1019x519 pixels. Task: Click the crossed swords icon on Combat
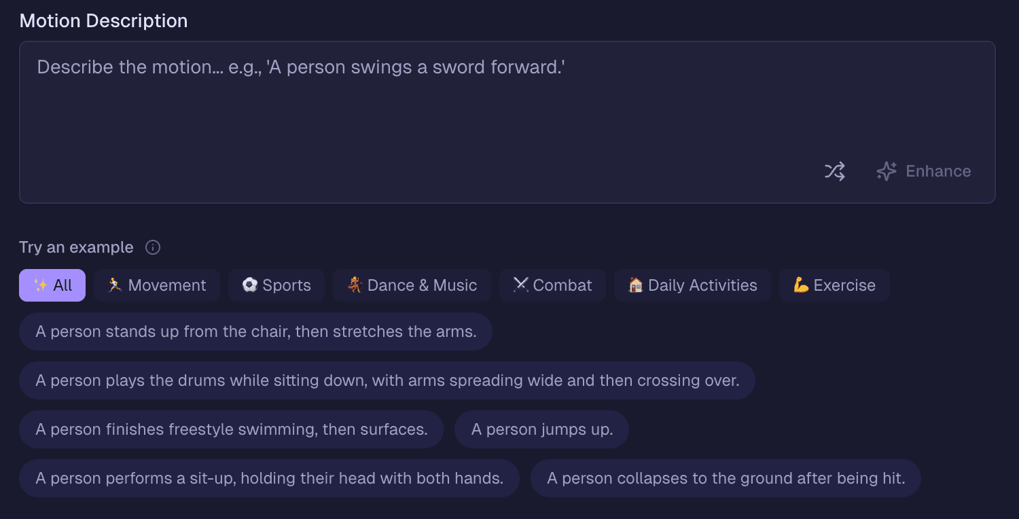[520, 285]
